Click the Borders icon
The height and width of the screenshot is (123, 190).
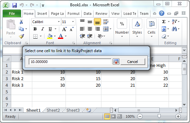click(x=35, y=36)
